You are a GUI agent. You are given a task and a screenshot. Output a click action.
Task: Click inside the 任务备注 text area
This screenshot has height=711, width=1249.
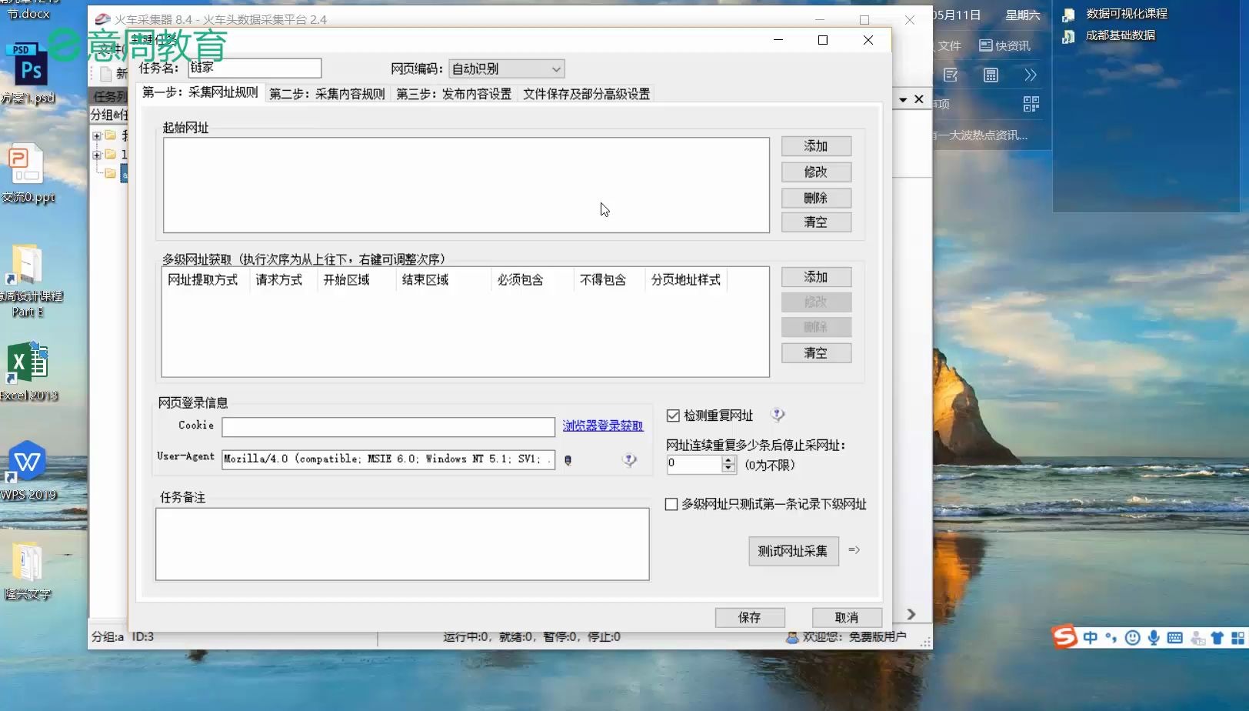pos(400,543)
